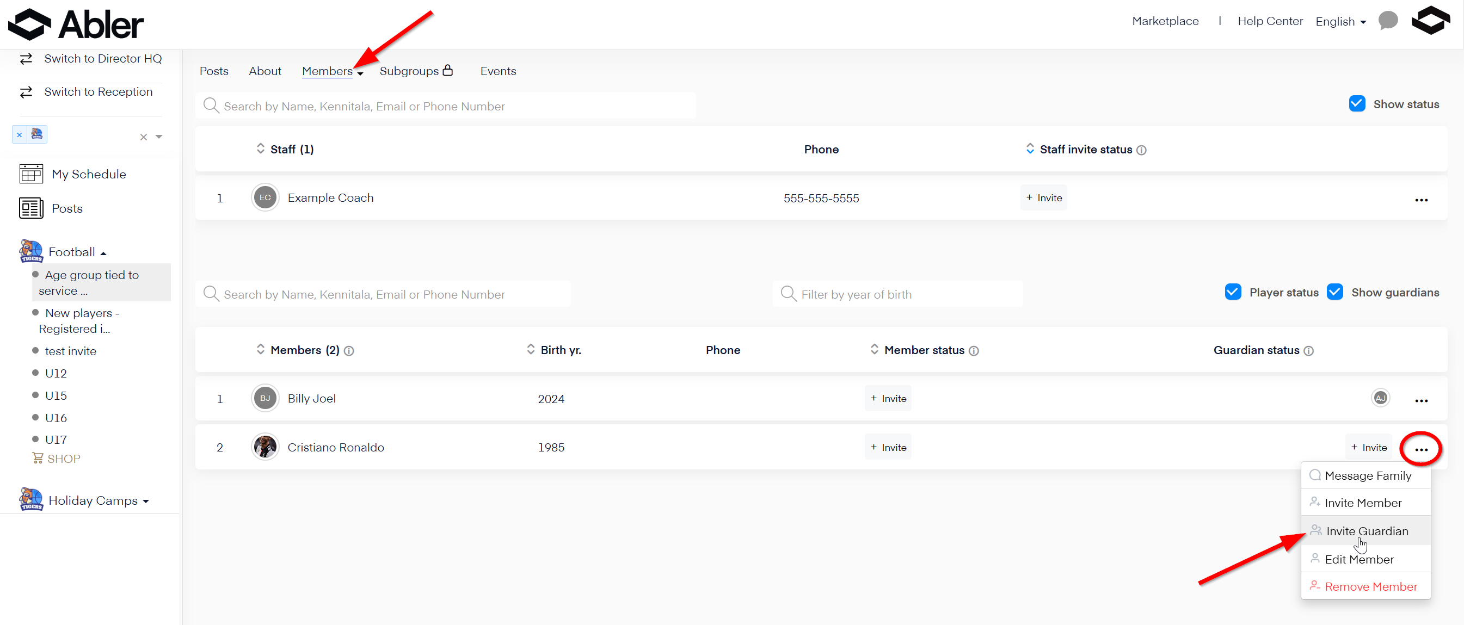Open the Help Center link

click(1270, 21)
